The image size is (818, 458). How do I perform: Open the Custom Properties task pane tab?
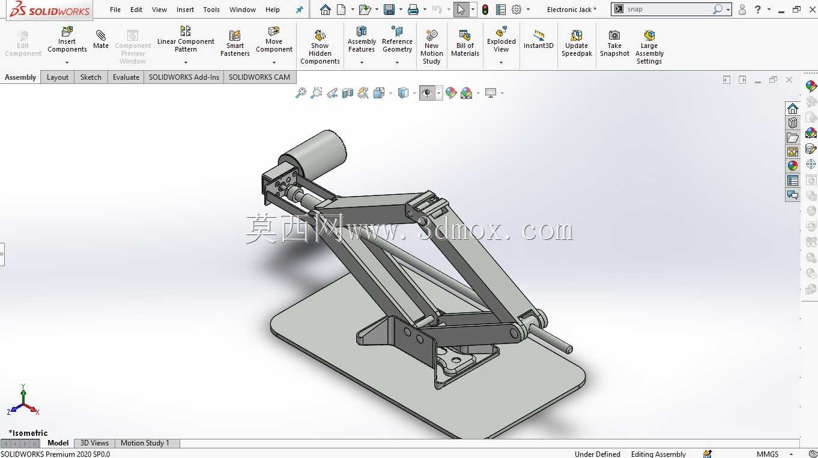click(793, 180)
